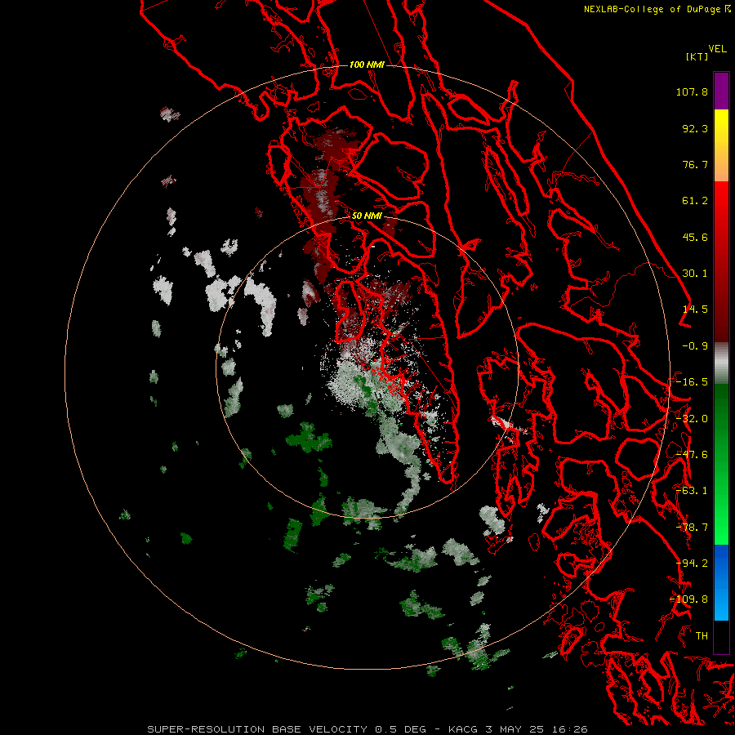Viewport: 735px width, 735px height.
Task: Click the -109.8 value on the velocity scale
Action: (689, 599)
